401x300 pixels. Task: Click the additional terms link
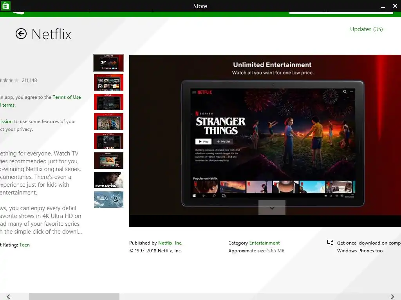point(8,105)
